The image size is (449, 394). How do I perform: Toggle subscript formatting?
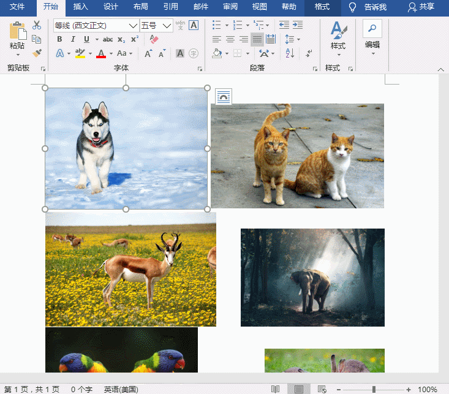(121, 39)
